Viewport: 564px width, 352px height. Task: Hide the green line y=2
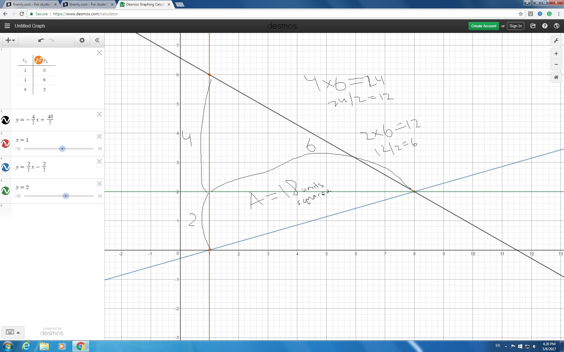[6, 191]
